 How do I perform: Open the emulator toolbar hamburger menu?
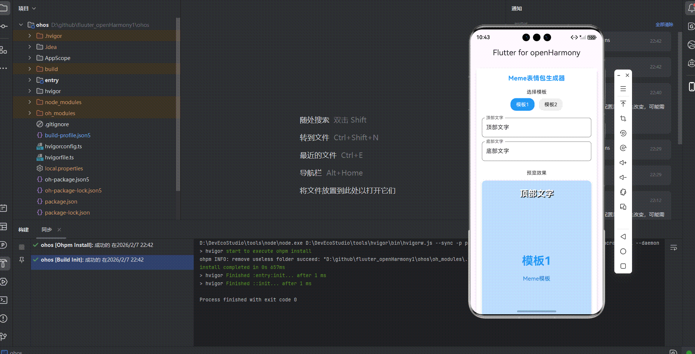[x=623, y=89]
